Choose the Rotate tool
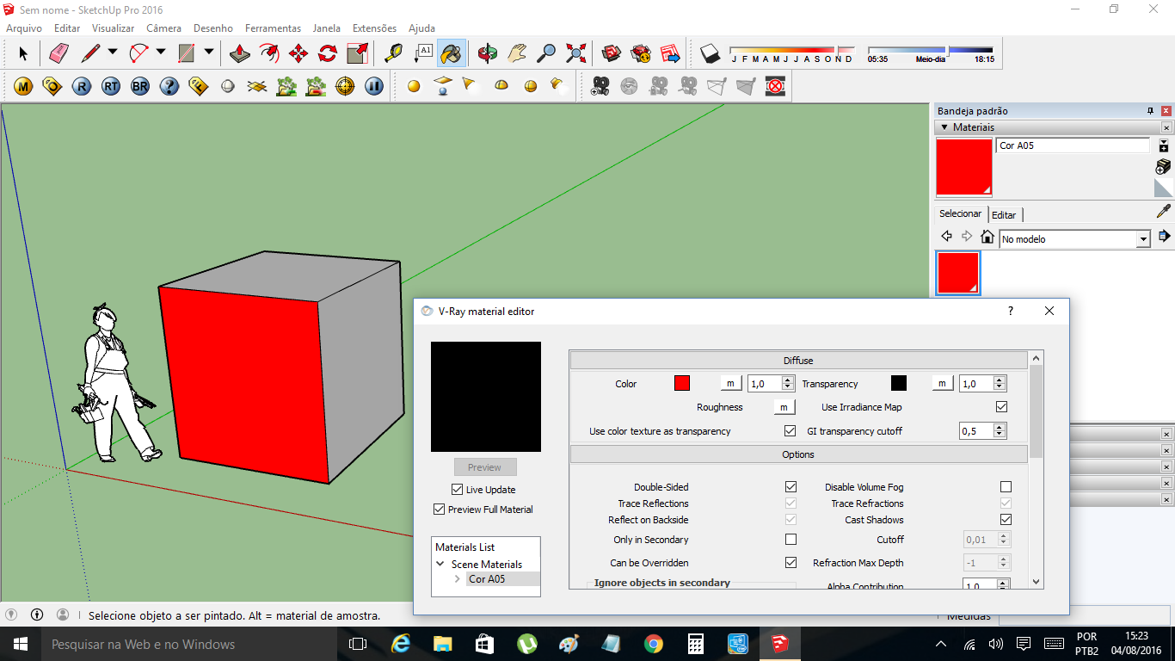This screenshot has height=661, width=1175. (328, 54)
